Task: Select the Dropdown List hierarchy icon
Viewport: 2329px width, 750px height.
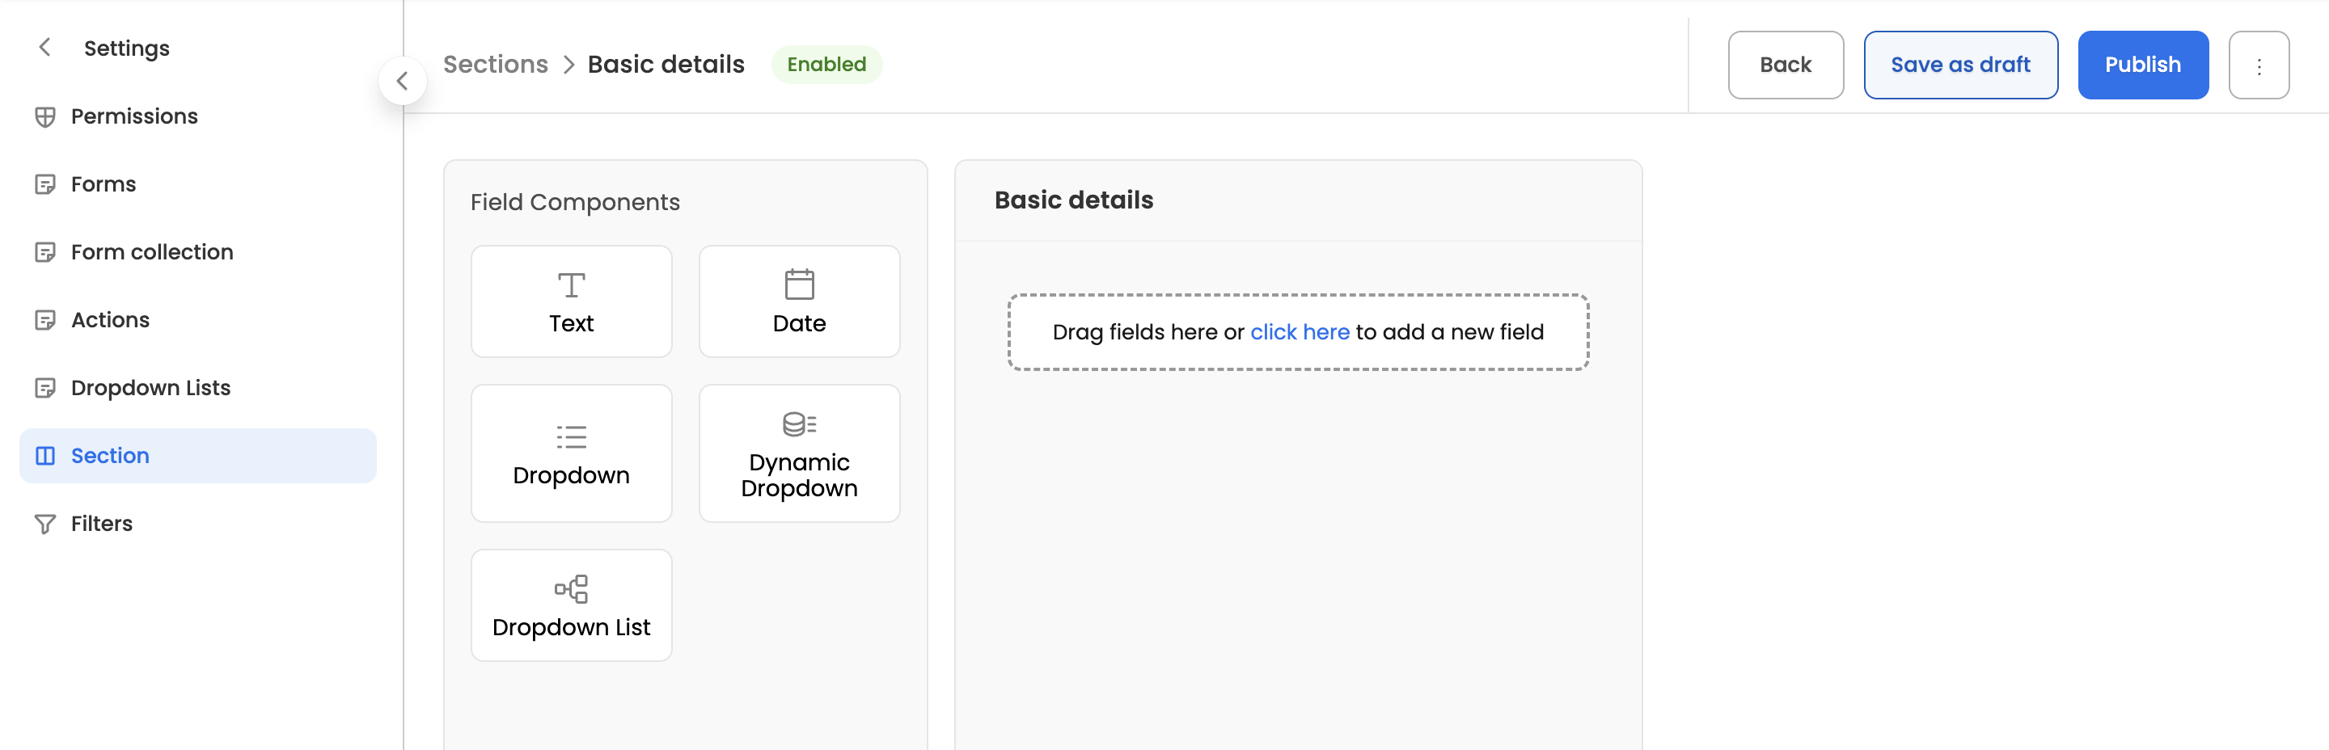Action: 572,589
